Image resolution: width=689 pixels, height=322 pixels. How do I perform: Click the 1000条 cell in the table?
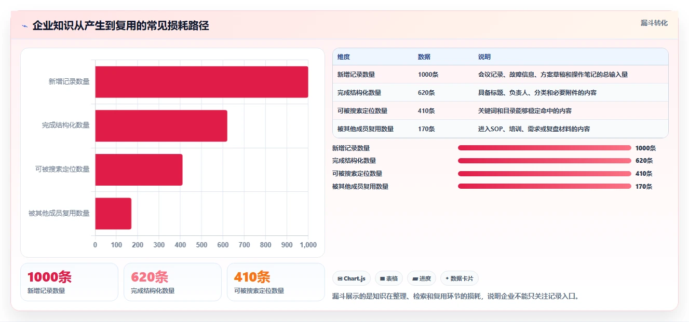point(428,75)
